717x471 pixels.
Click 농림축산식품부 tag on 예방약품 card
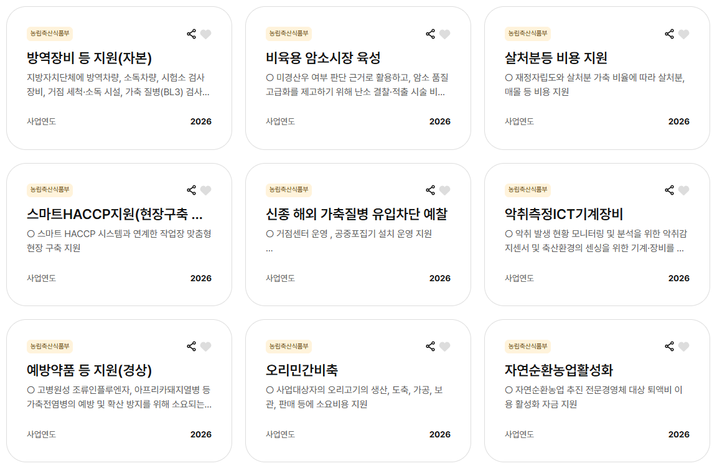coord(50,347)
